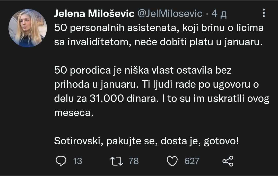Like the tweet with the heart icon
The width and height of the screenshot is (278, 176).
pyautogui.click(x=172, y=161)
